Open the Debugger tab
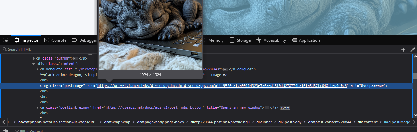This screenshot has height=132, width=417. (x=84, y=40)
